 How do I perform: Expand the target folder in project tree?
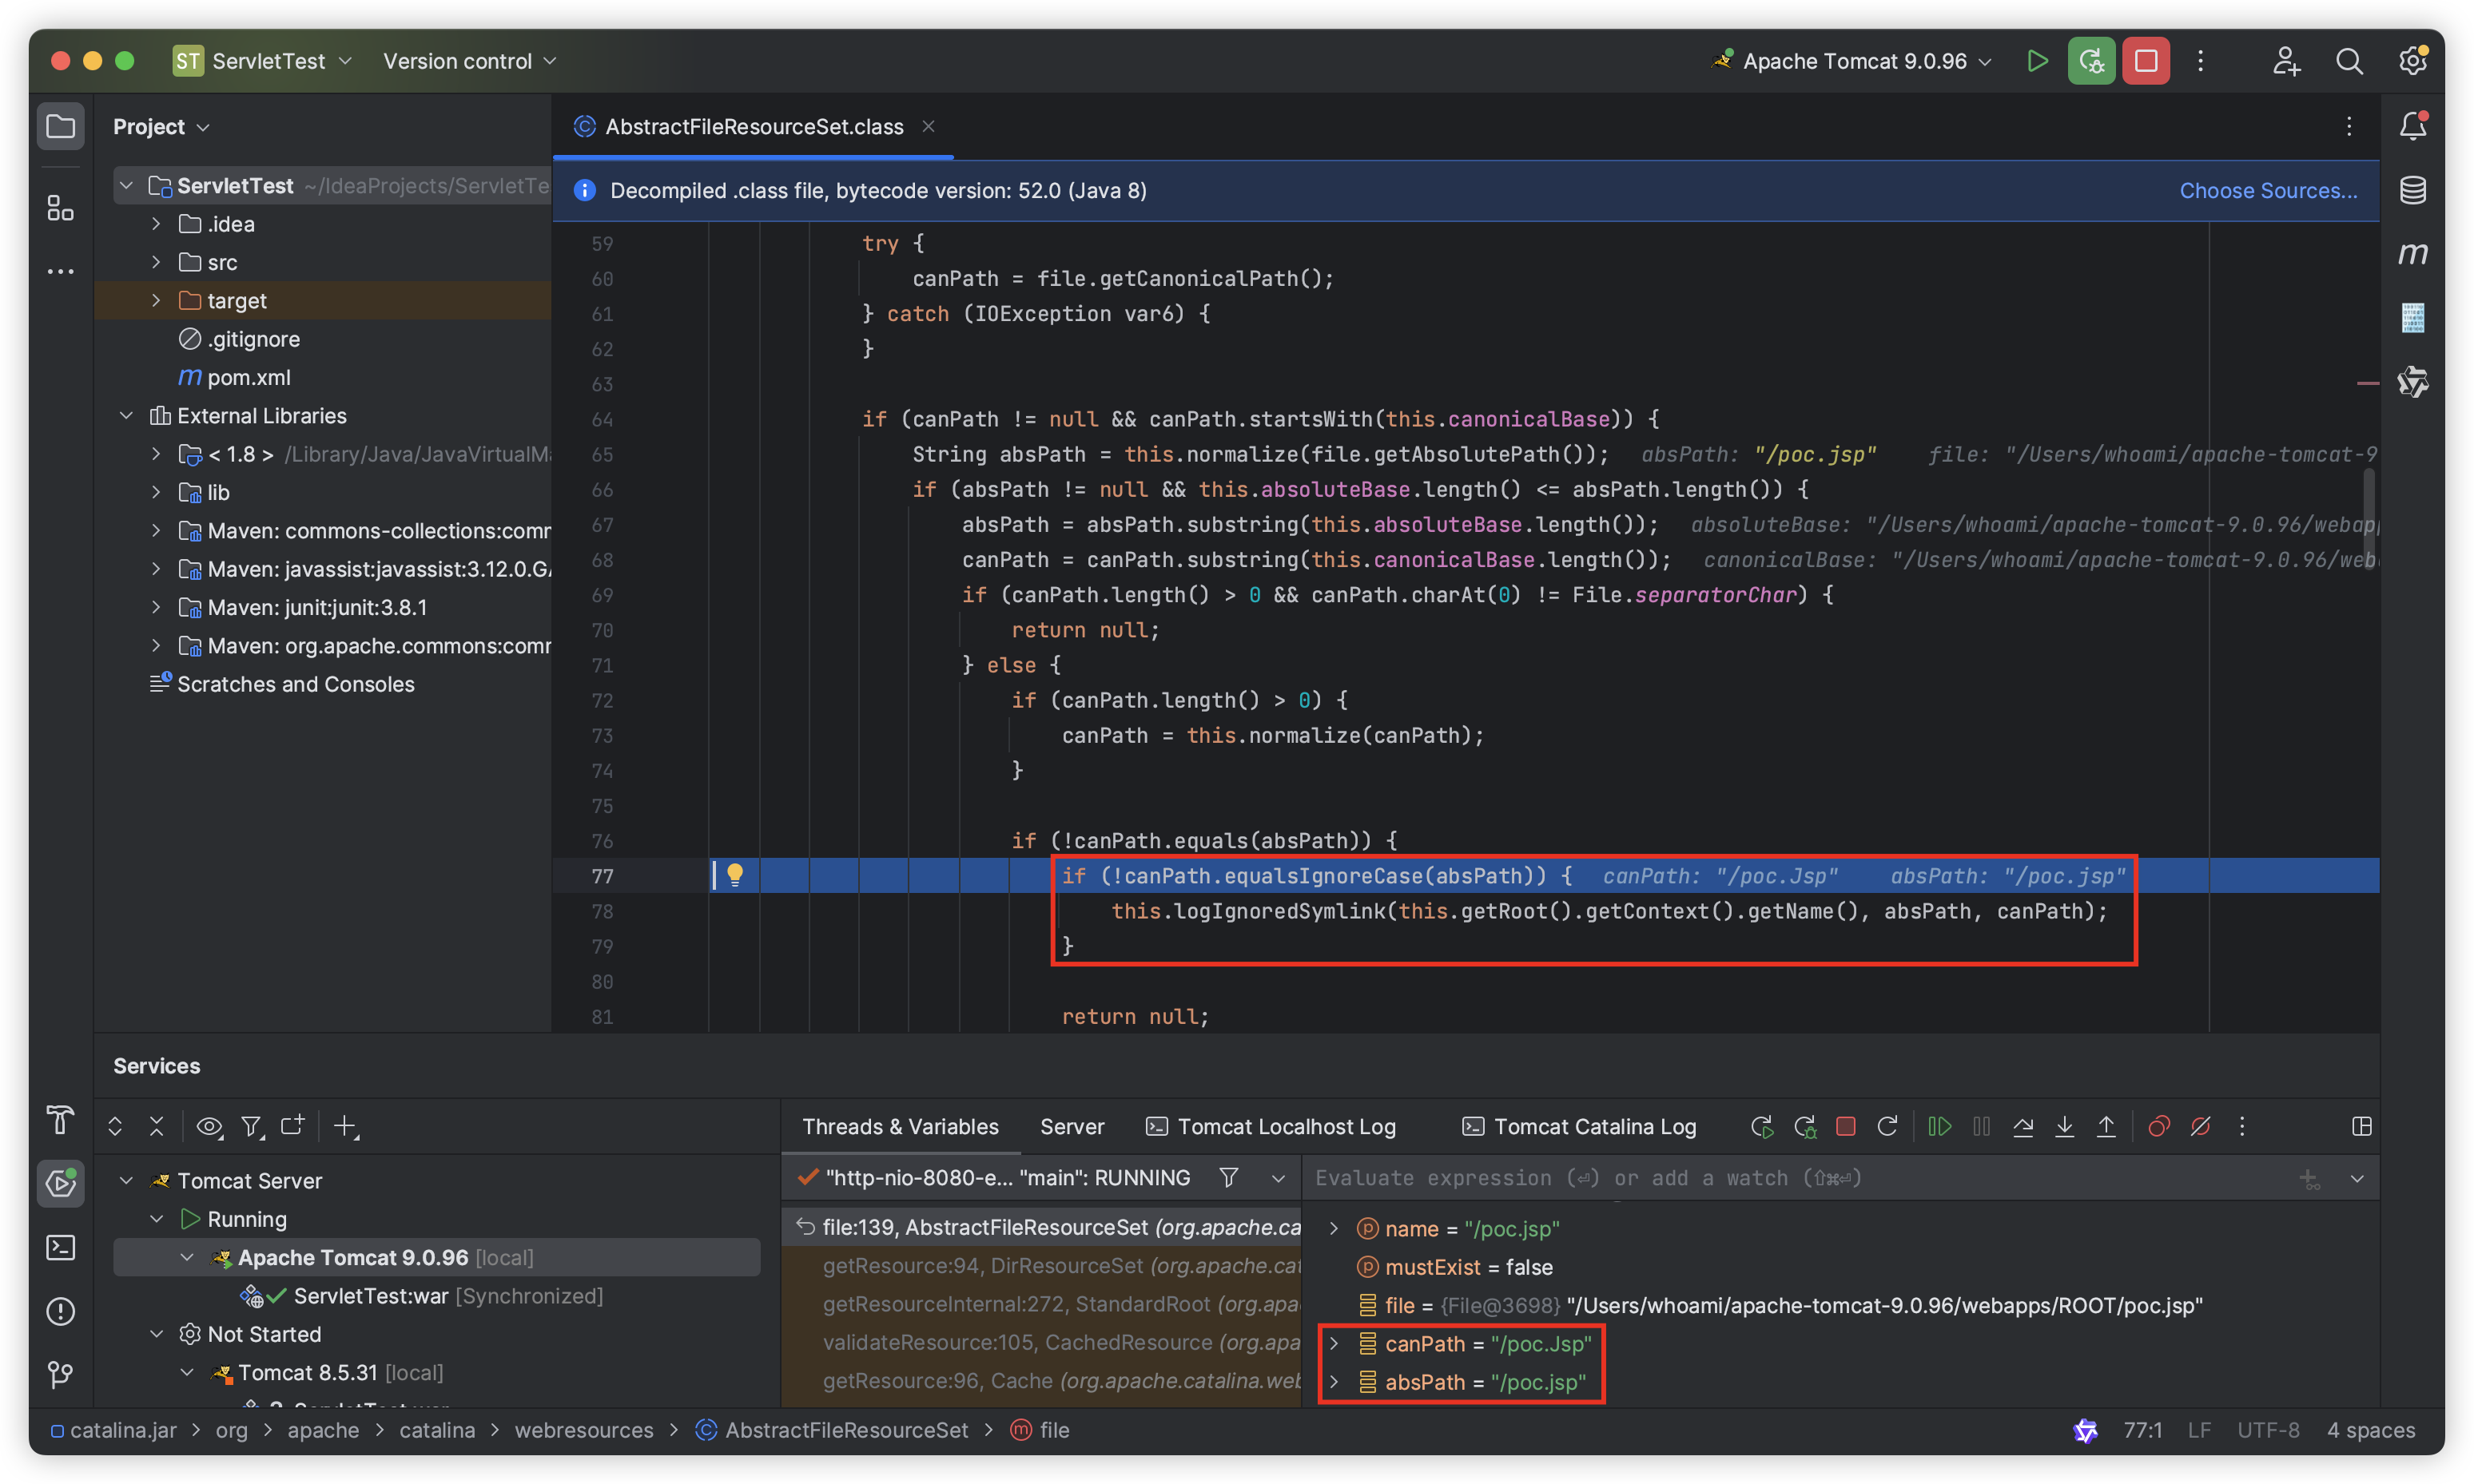pos(156,300)
